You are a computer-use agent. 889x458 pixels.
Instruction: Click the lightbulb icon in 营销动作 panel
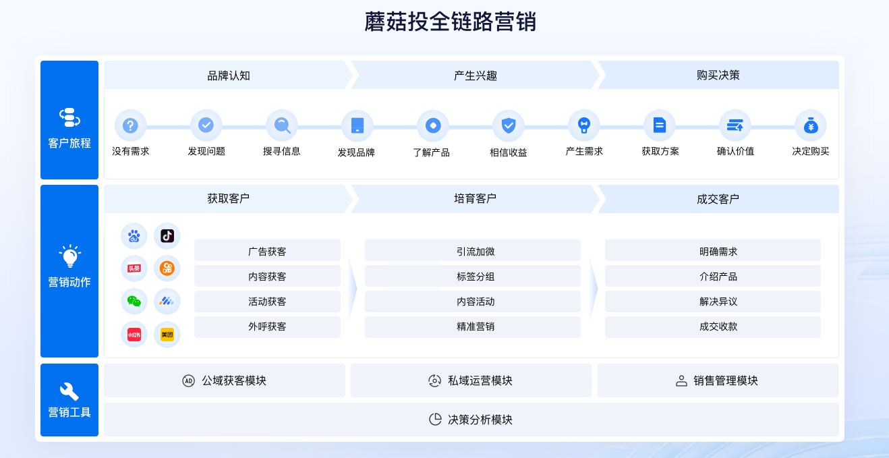(x=69, y=257)
